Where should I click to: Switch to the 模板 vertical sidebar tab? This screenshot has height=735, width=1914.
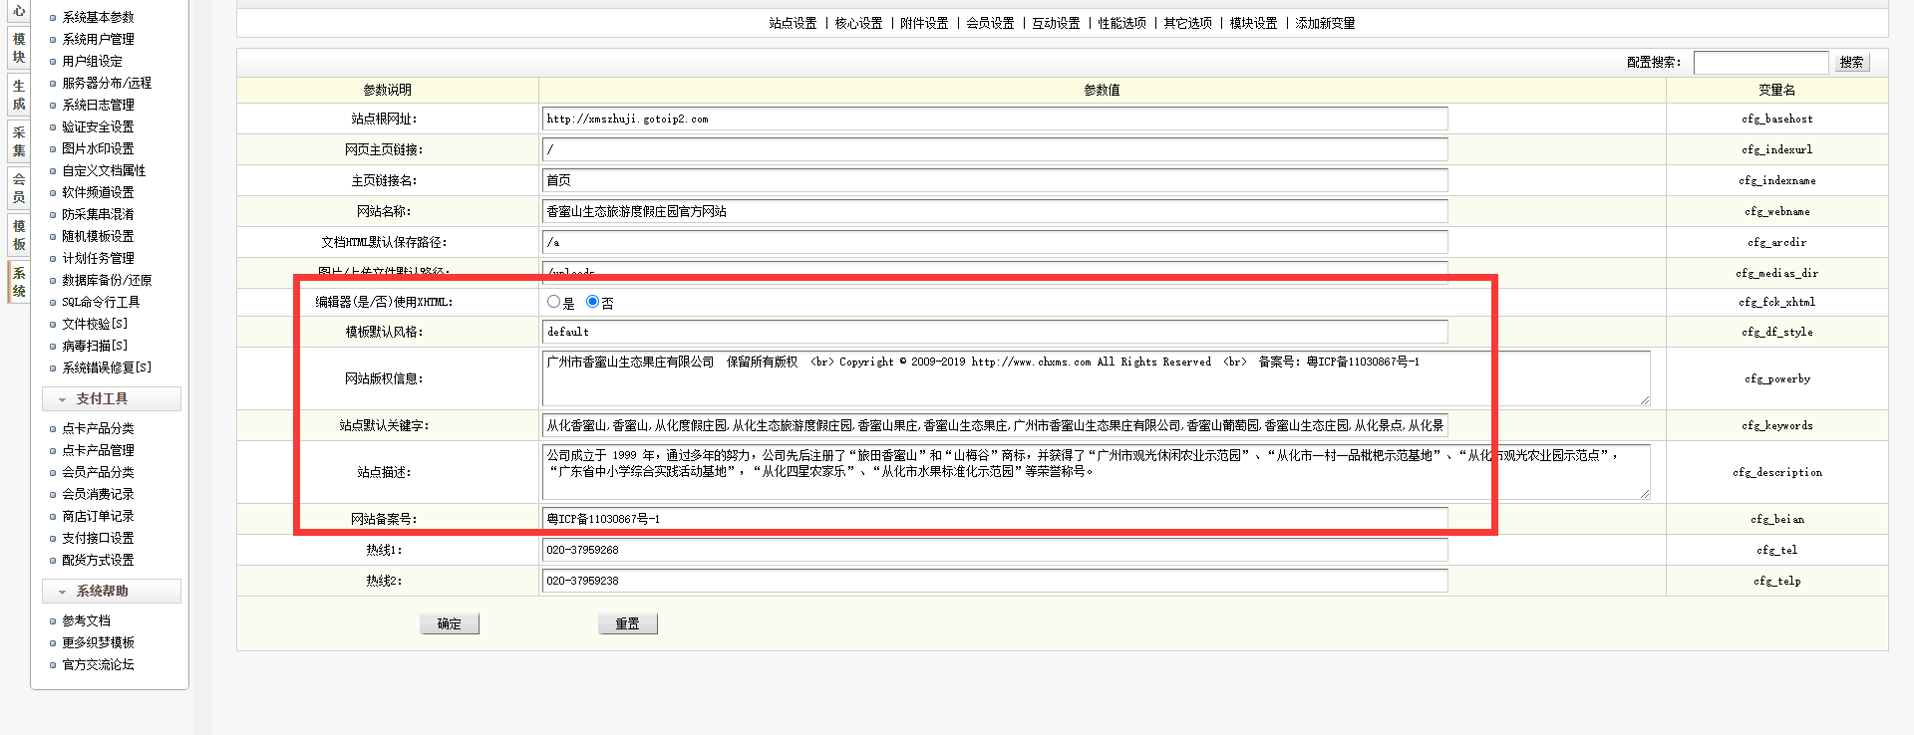[x=19, y=235]
